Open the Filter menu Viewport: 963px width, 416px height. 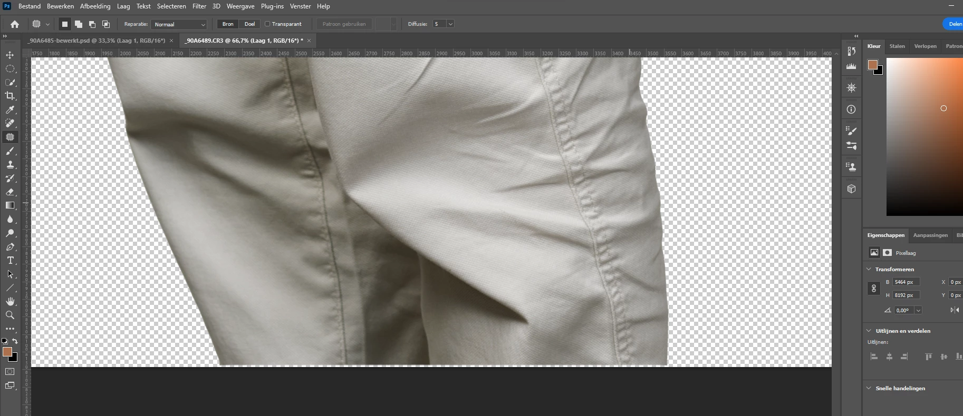(199, 6)
